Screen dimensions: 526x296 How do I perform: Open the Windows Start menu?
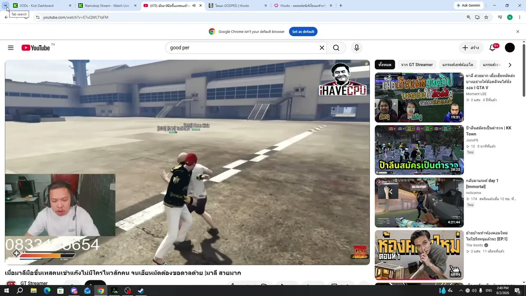click(x=6, y=291)
